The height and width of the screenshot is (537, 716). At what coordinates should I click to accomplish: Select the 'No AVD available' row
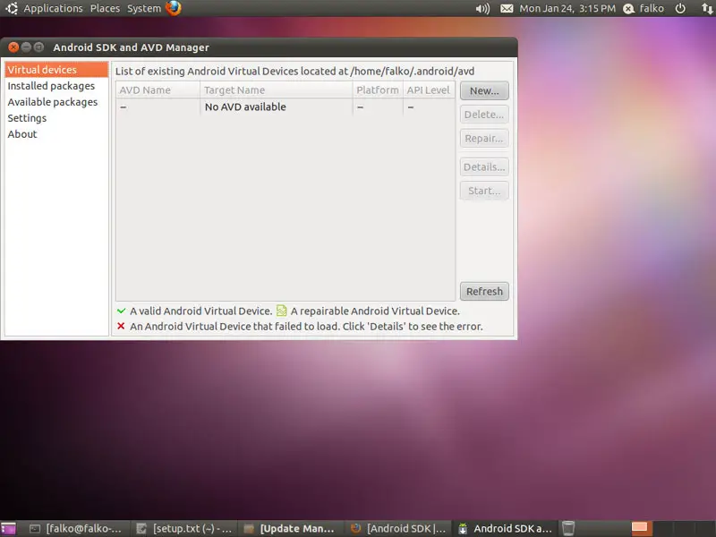coord(286,107)
